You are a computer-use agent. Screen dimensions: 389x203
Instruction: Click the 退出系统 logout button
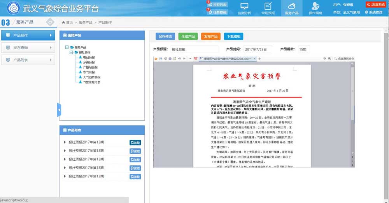pos(375,5)
